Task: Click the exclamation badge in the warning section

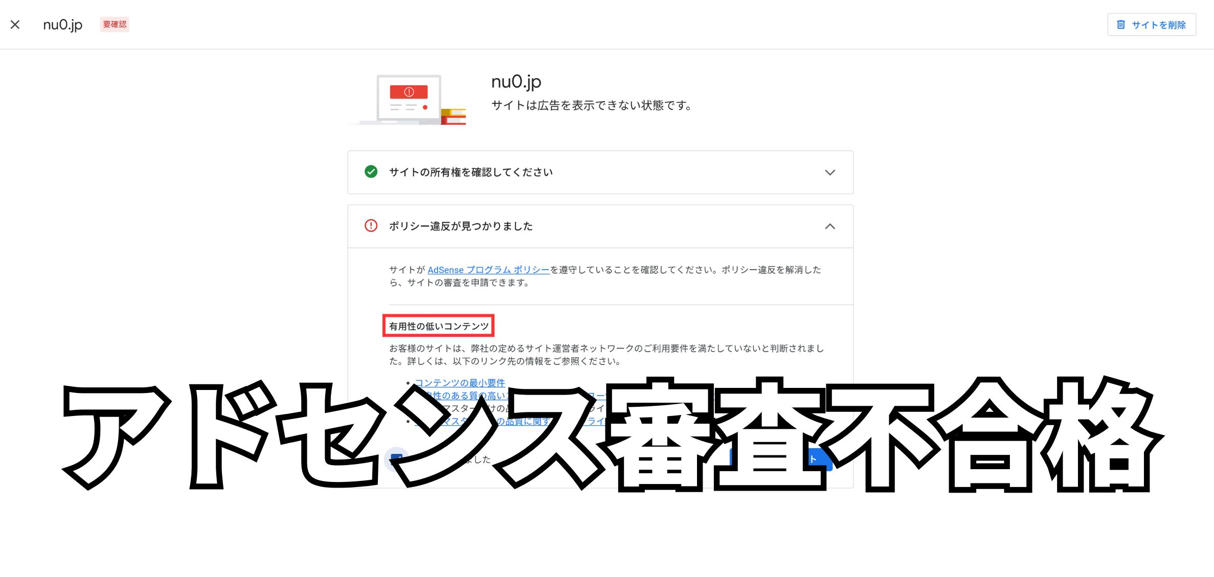Action: pyautogui.click(x=371, y=226)
